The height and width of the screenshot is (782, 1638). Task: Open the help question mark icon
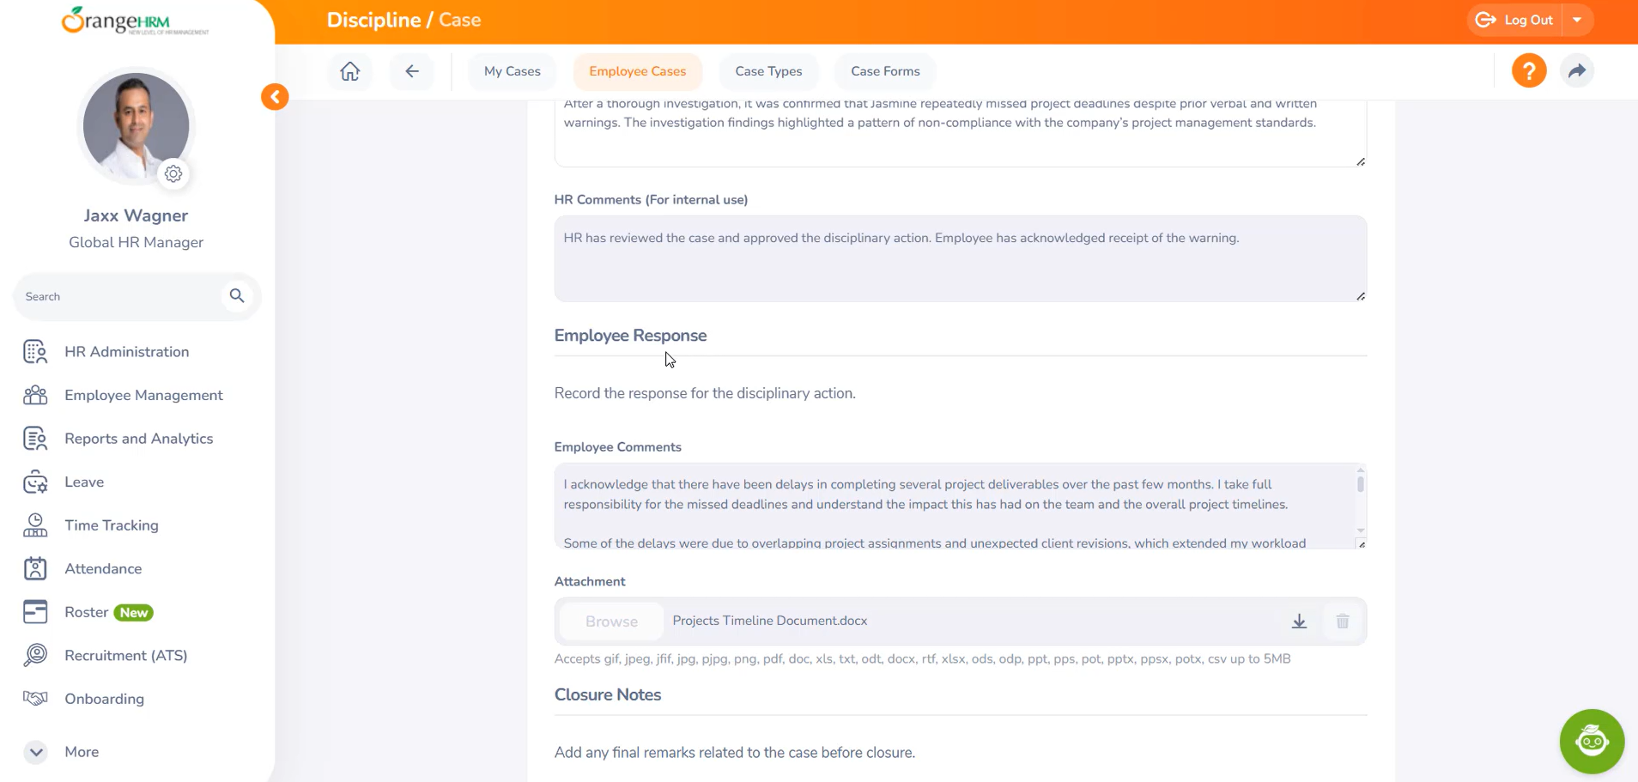pyautogui.click(x=1528, y=71)
